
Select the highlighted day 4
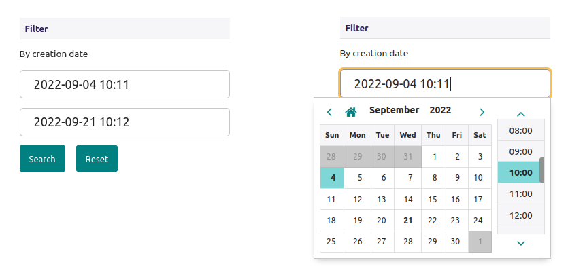coord(332,178)
